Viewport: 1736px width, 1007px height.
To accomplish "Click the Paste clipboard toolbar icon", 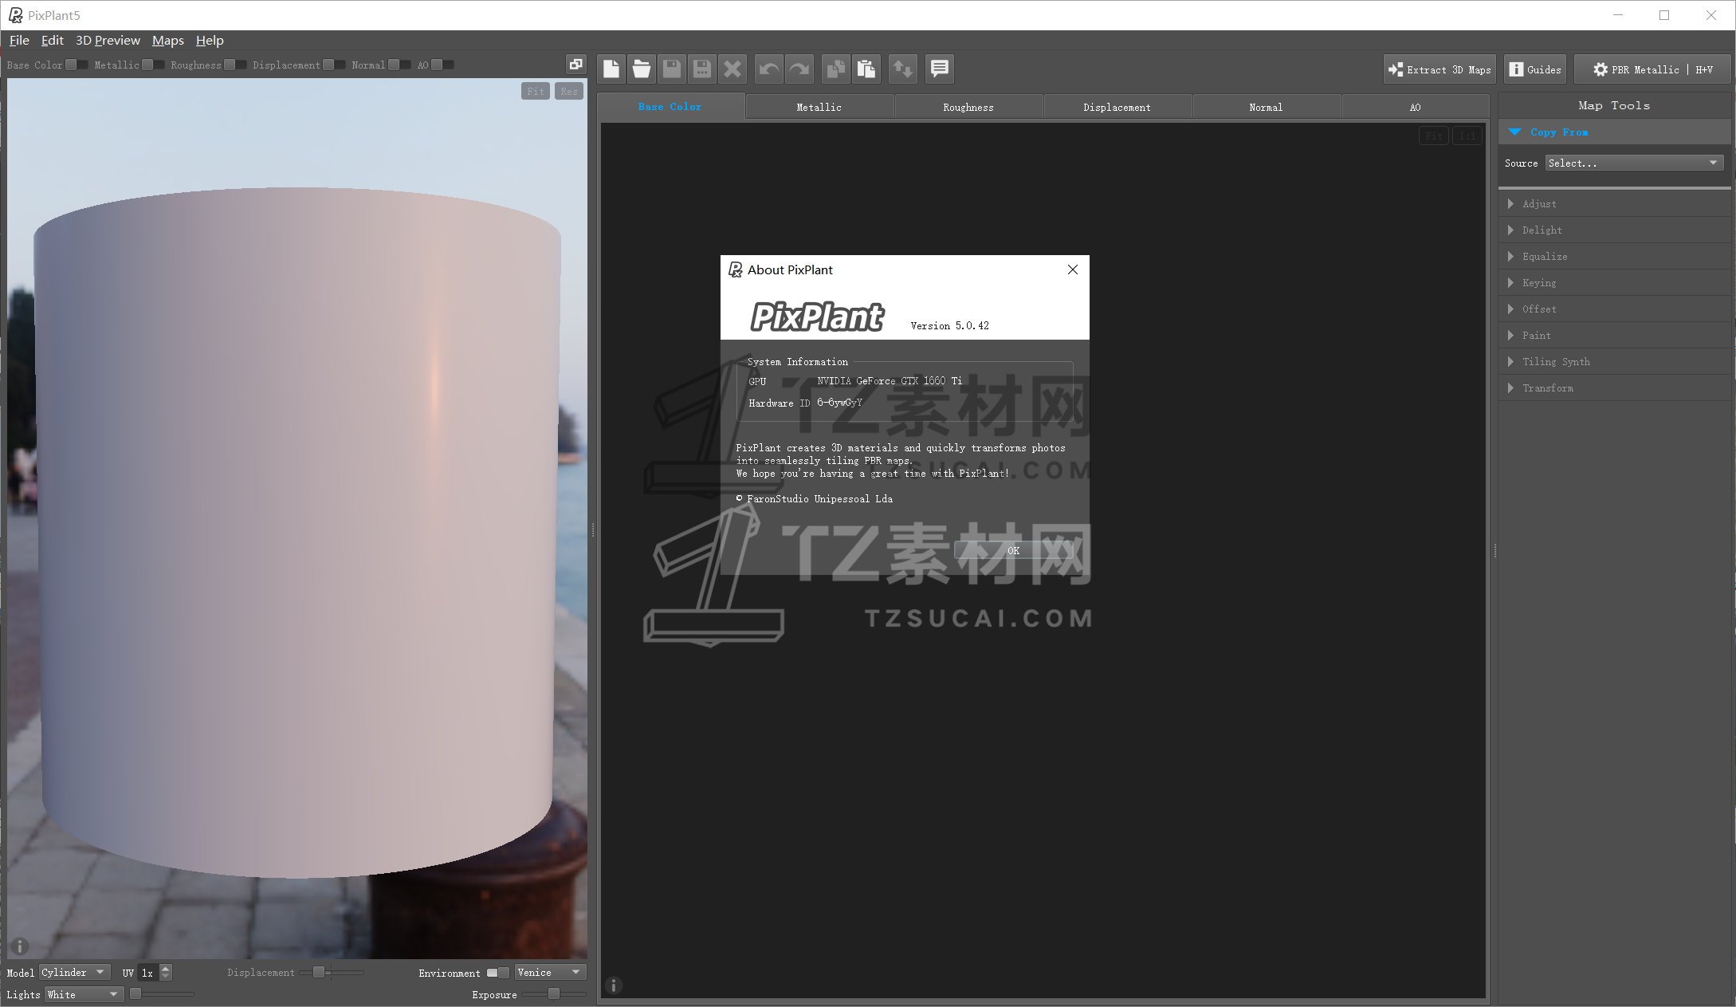I will click(866, 69).
